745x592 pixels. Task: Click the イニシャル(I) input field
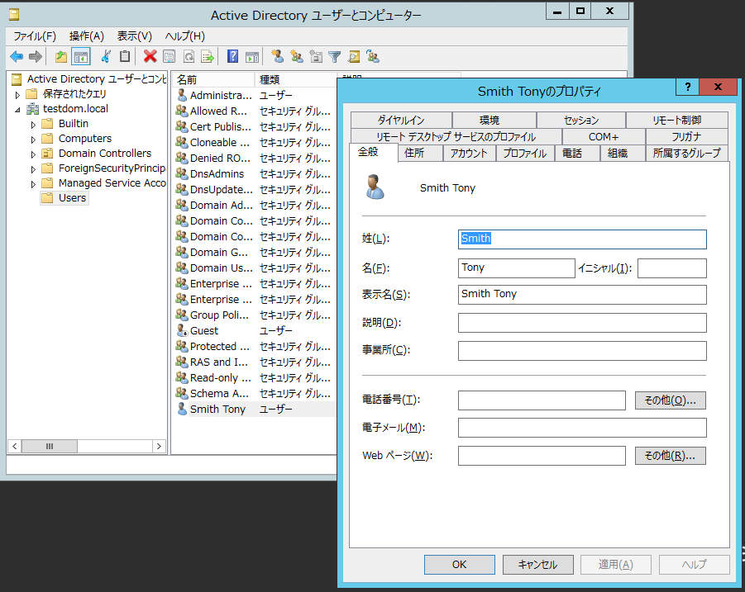(672, 268)
